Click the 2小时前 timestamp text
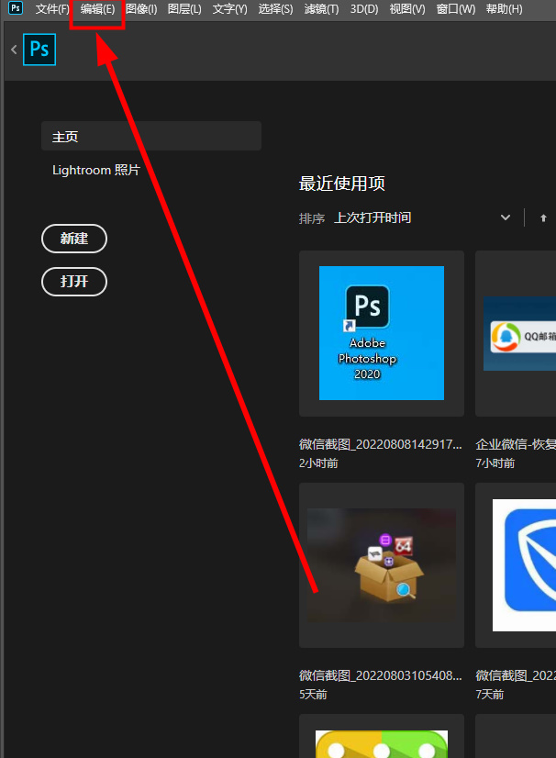 pos(318,463)
